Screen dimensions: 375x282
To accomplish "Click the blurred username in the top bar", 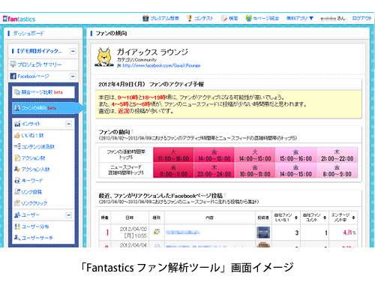I will pyautogui.click(x=328, y=18).
